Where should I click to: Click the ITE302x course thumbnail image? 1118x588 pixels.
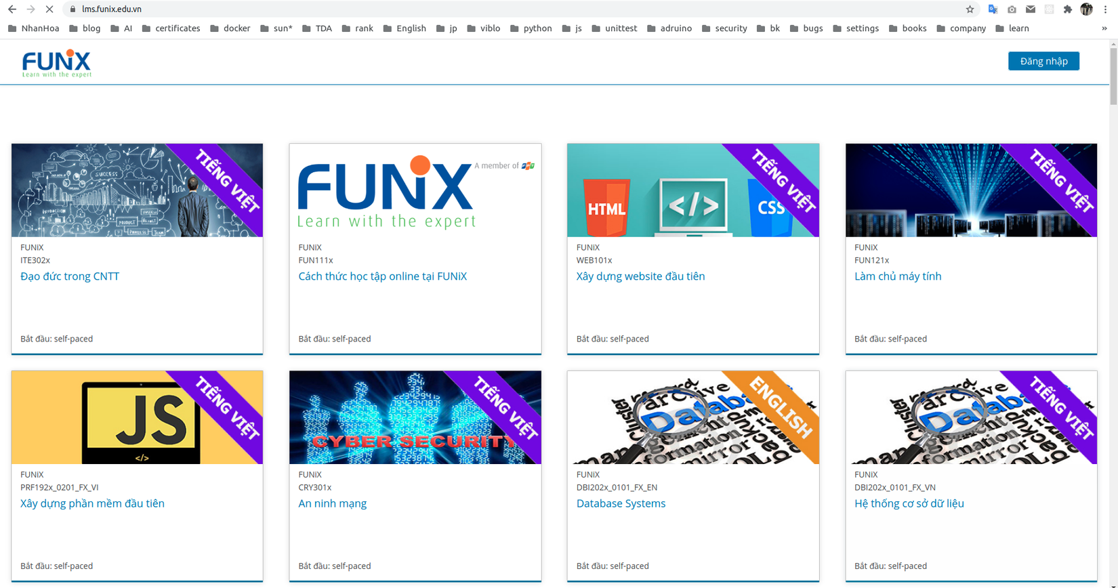tap(137, 190)
